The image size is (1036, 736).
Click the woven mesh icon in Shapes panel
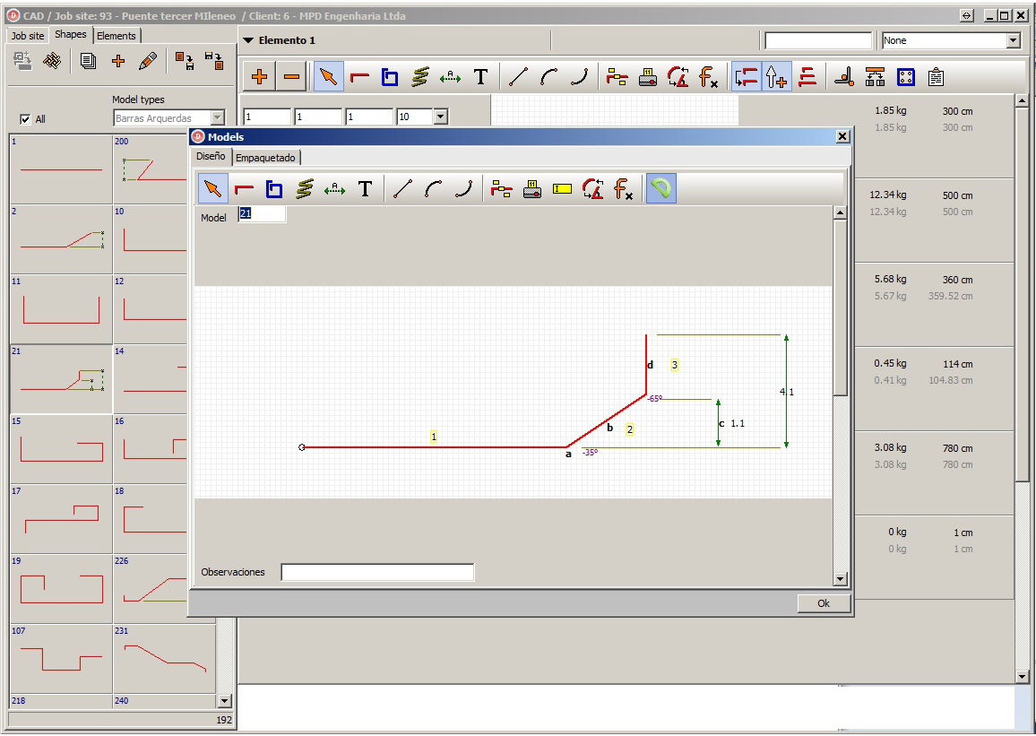click(x=52, y=61)
